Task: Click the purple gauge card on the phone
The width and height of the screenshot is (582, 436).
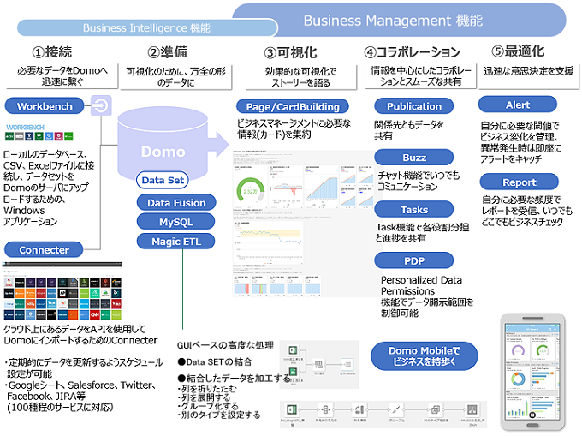Action: tap(518, 349)
